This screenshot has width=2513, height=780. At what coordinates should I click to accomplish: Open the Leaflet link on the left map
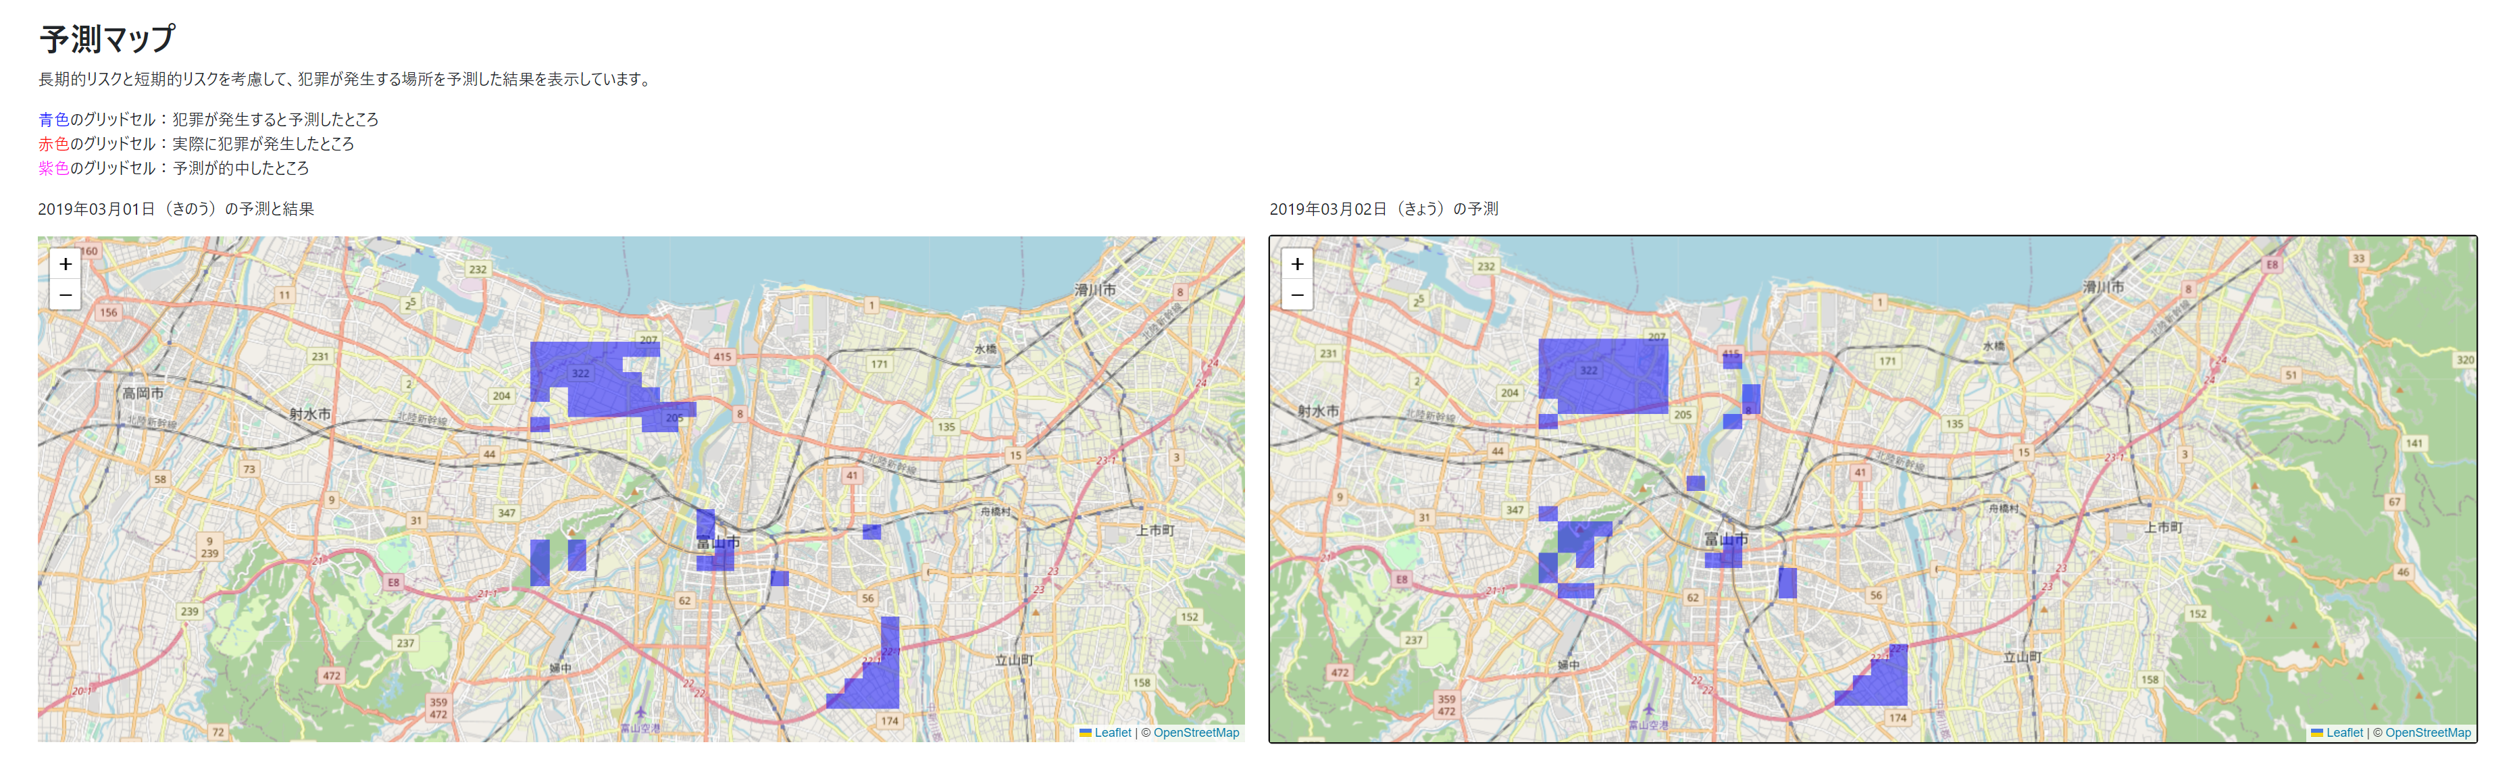[x=1112, y=732]
